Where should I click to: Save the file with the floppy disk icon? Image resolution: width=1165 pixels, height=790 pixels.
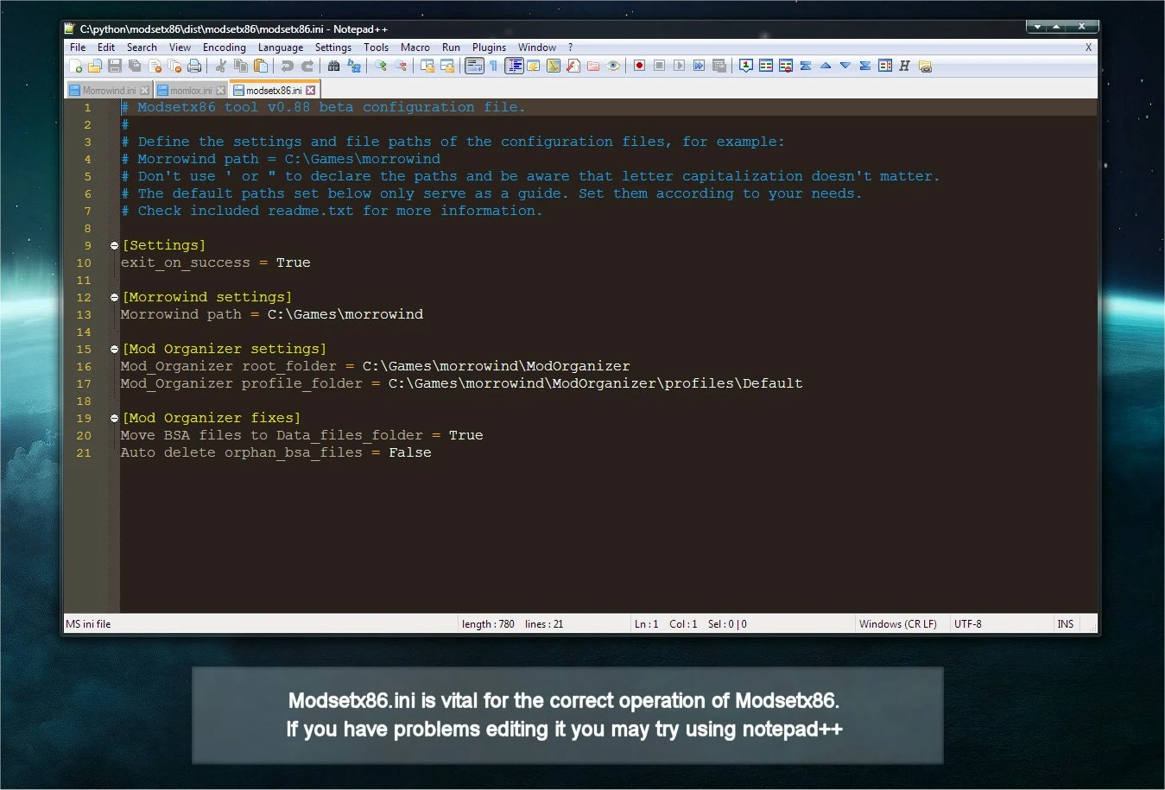tap(115, 66)
